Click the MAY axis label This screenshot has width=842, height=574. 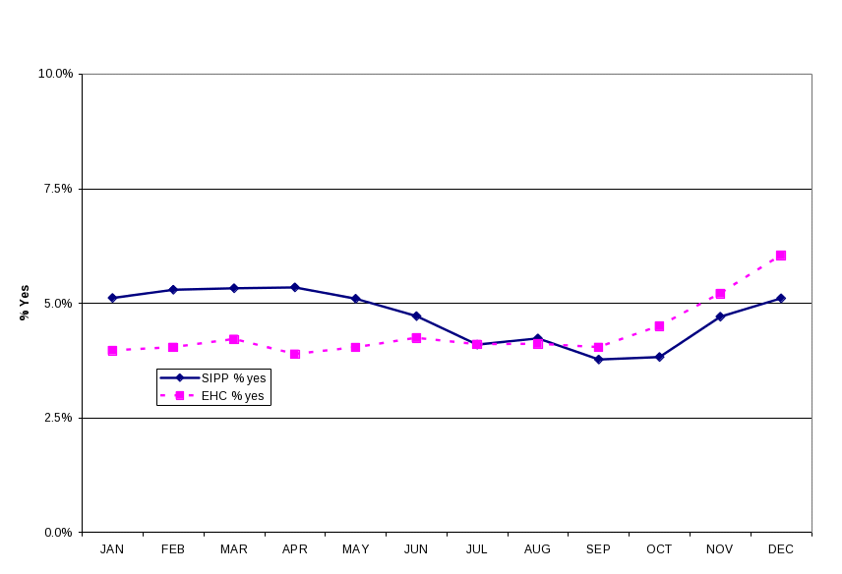coord(355,549)
